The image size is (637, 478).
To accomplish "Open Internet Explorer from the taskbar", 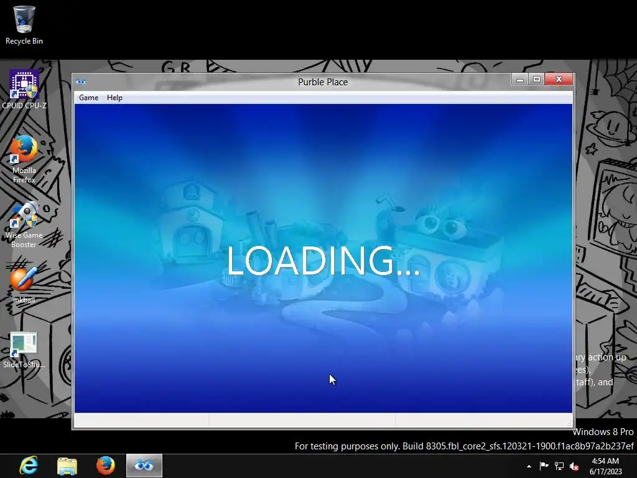I will pos(29,466).
